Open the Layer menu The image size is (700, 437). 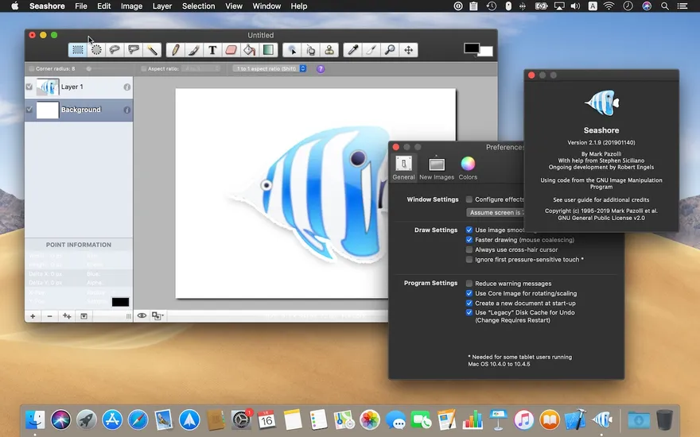click(x=162, y=6)
